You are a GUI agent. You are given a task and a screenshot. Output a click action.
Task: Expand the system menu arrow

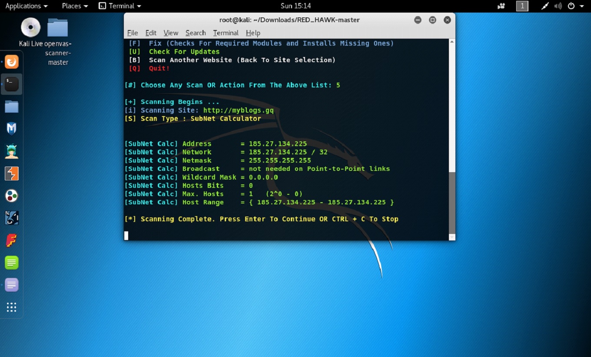click(x=582, y=6)
